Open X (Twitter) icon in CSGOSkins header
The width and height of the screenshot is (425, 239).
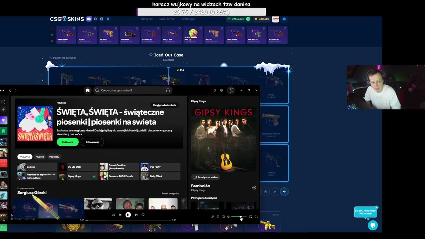click(108, 19)
